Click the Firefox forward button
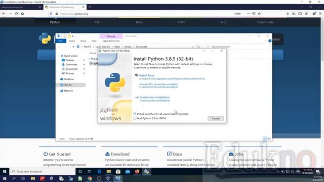 pos(10,14)
